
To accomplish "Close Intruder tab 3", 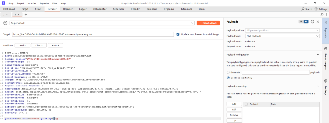I will coord(18,15).
